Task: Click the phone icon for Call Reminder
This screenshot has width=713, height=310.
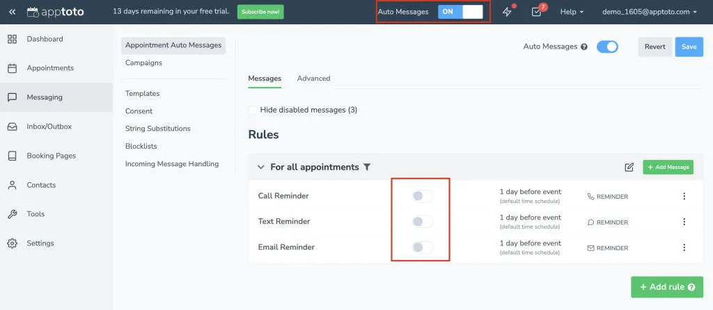Action: click(x=590, y=197)
